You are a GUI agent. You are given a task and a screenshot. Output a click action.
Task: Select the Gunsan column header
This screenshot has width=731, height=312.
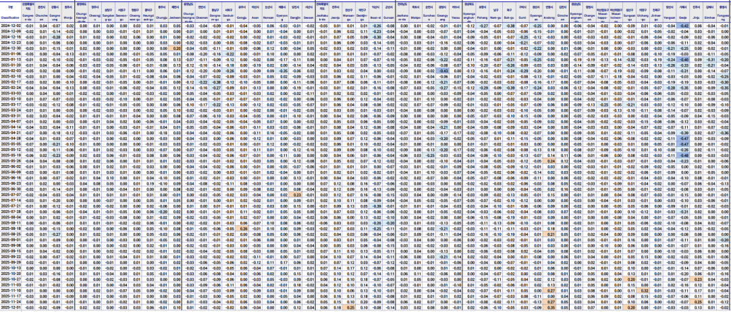tap(389, 17)
